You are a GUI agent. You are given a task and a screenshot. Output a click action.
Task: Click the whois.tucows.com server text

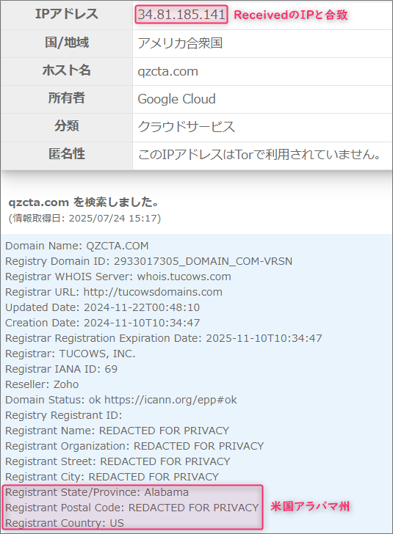184,277
